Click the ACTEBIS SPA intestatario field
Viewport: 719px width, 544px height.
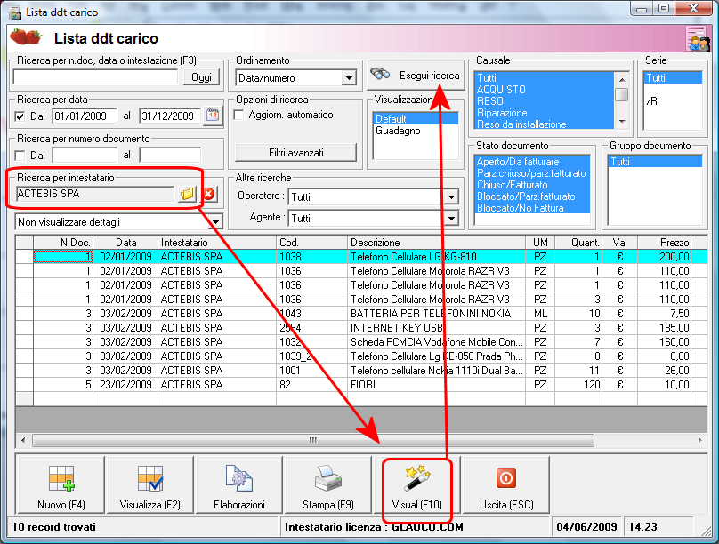95,194
